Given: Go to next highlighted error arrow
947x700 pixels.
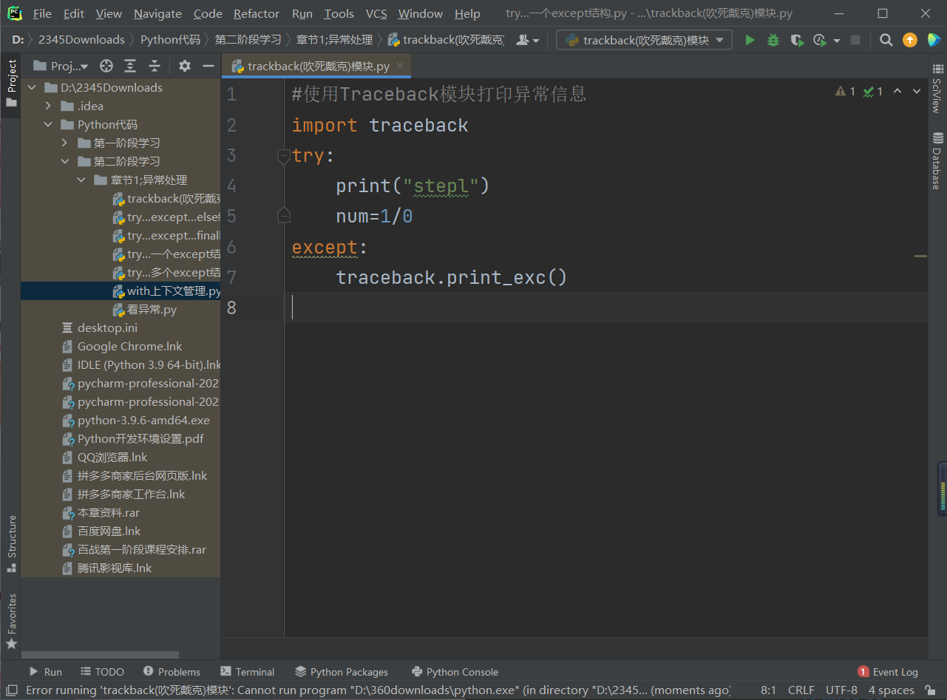Looking at the screenshot, I should 917,92.
